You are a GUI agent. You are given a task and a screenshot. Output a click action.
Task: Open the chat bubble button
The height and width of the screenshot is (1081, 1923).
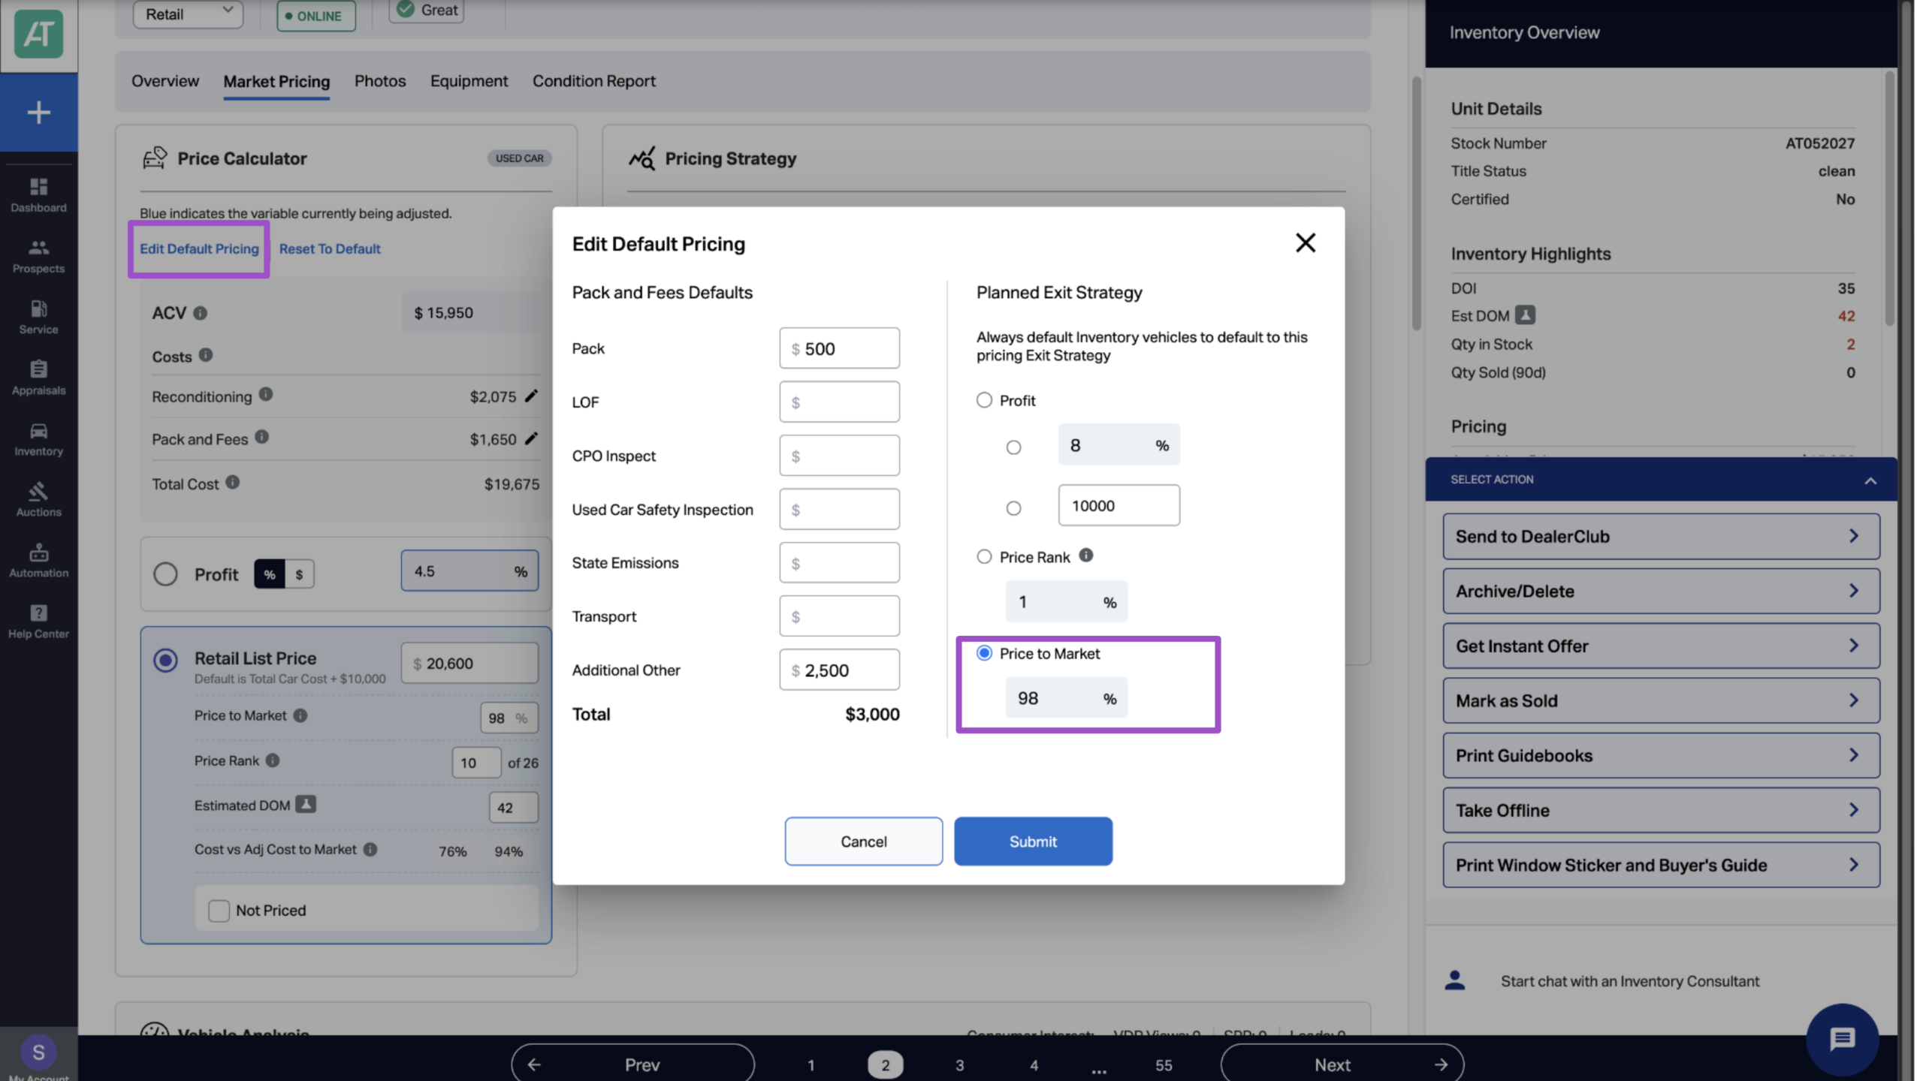click(1842, 1040)
